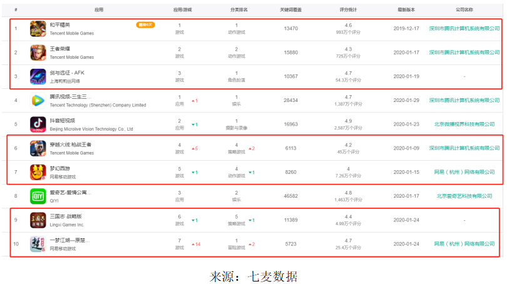Click keyword coverage value 11389

[290, 220]
